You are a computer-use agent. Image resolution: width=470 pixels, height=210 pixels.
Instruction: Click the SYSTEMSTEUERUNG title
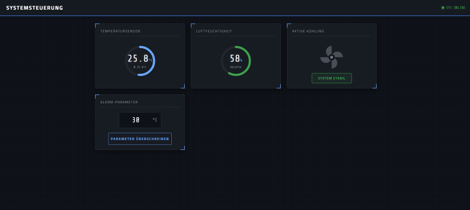click(x=34, y=8)
